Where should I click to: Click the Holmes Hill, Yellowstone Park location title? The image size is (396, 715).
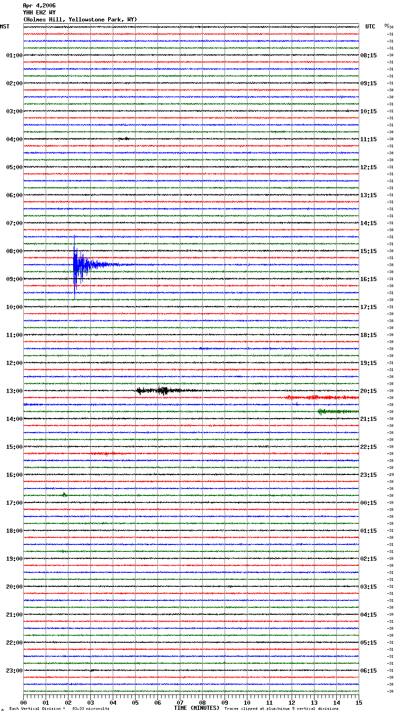pyautogui.click(x=80, y=20)
